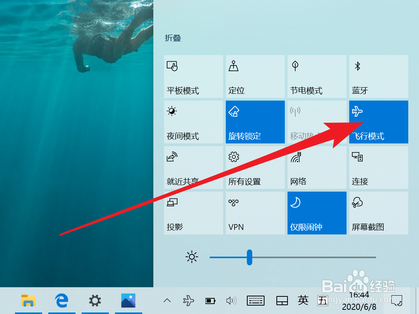The height and width of the screenshot is (314, 419).
Task: Turn on 节电模式 battery saver
Action: tap(317, 76)
